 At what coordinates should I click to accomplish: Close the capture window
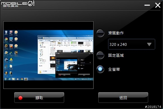click(158, 5)
